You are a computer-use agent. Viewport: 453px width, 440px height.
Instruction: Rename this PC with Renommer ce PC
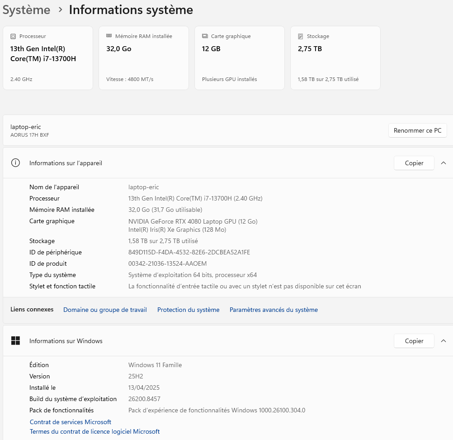click(x=417, y=130)
